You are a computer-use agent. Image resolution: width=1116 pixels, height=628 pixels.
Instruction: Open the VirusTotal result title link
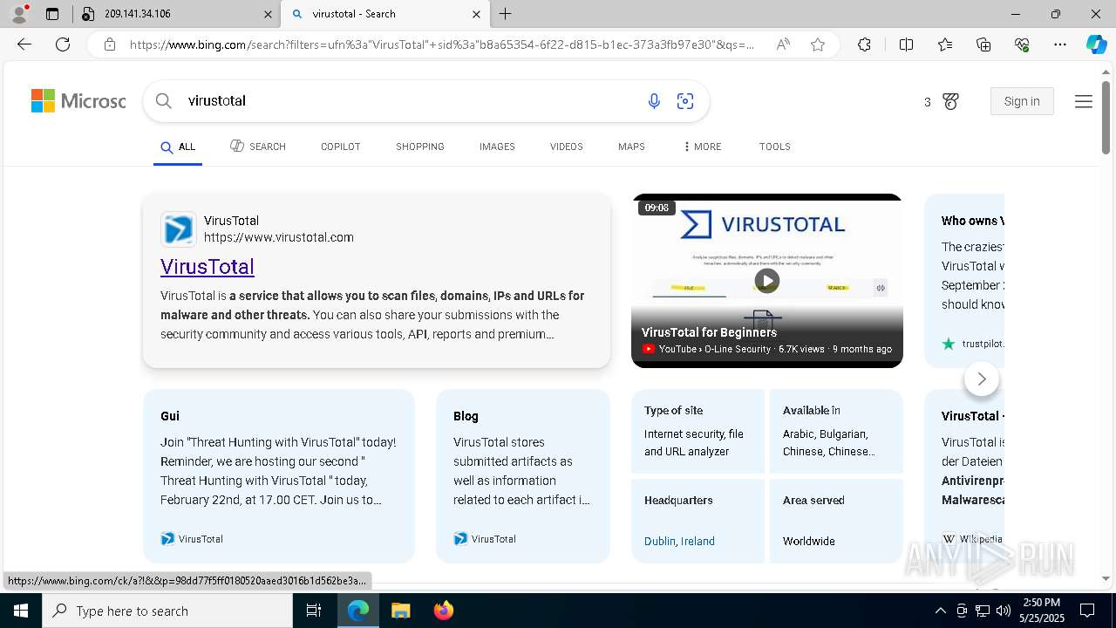pyautogui.click(x=208, y=267)
